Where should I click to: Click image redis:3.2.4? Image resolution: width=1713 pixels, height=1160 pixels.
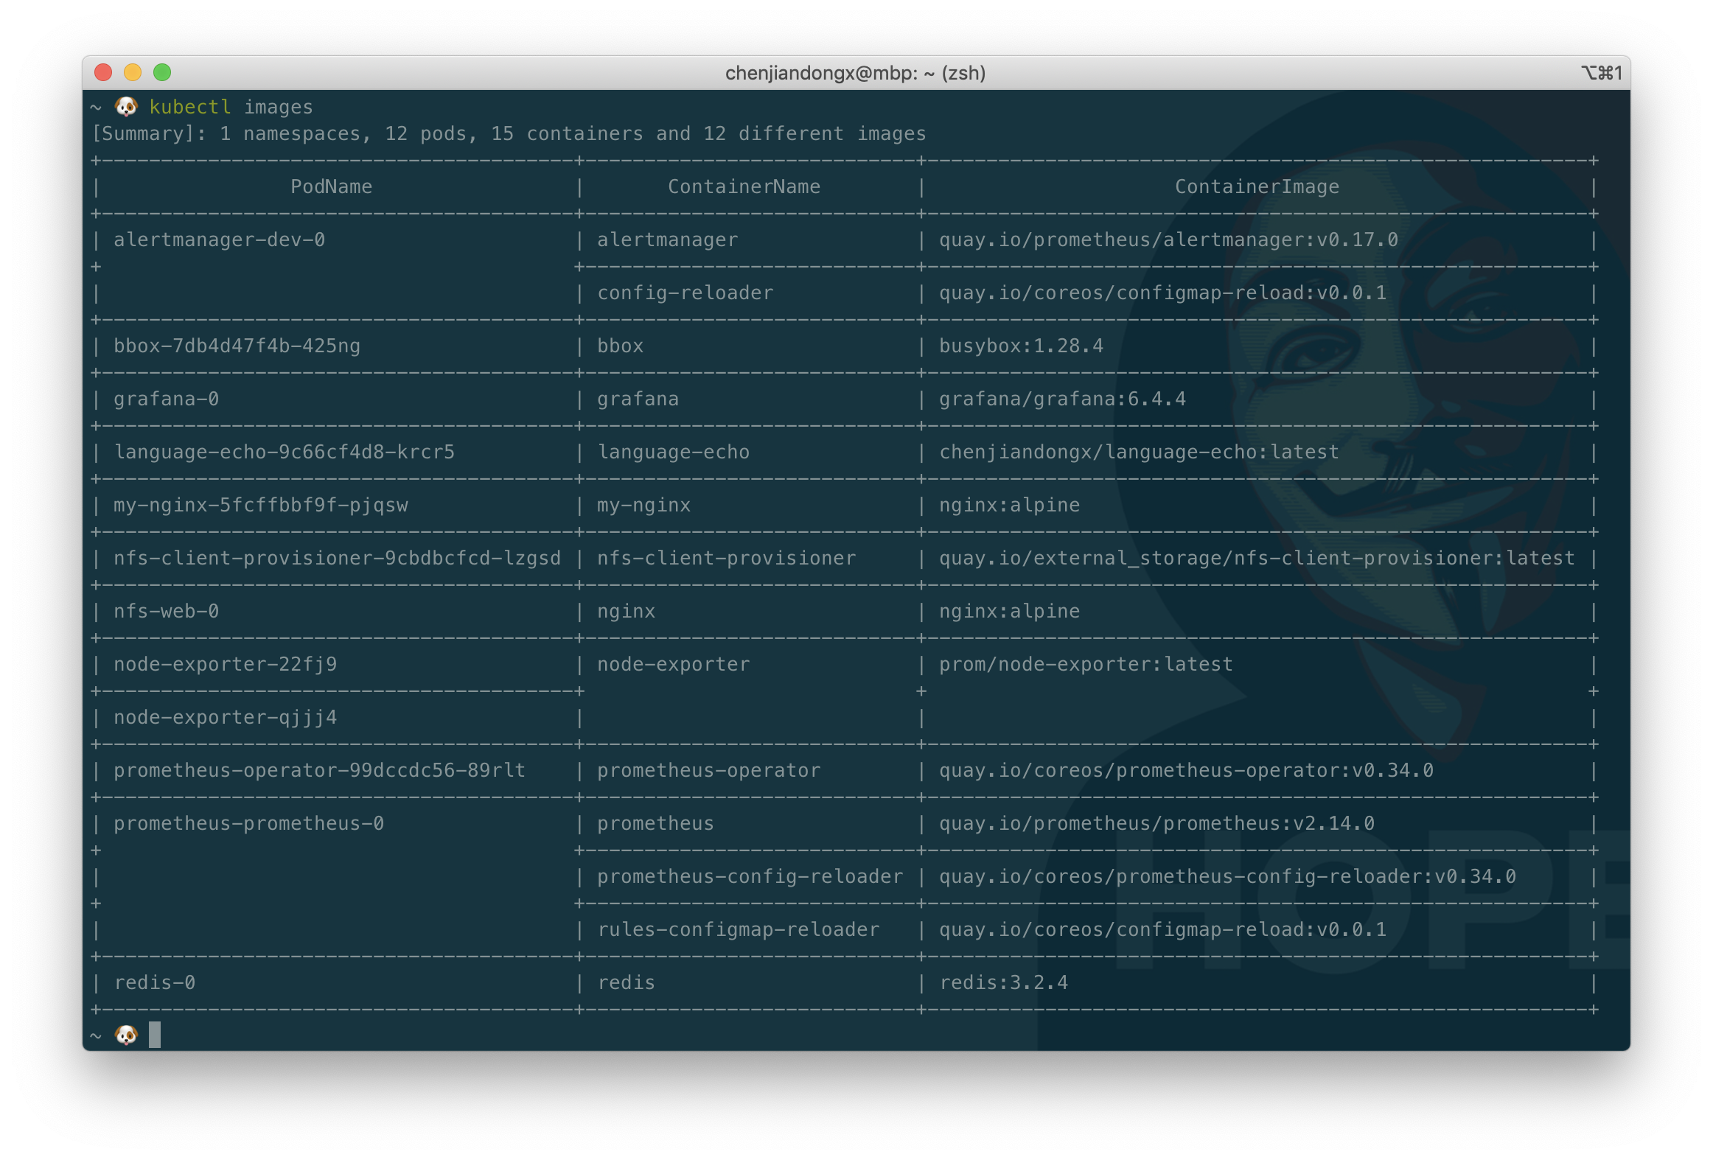pos(1004,983)
